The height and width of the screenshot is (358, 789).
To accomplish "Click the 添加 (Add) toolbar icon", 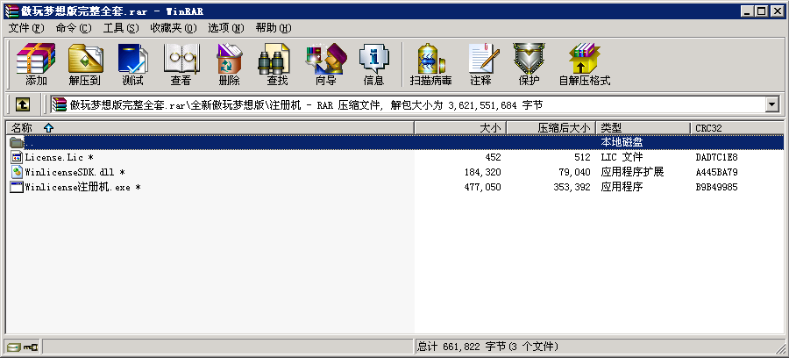I will point(36,64).
